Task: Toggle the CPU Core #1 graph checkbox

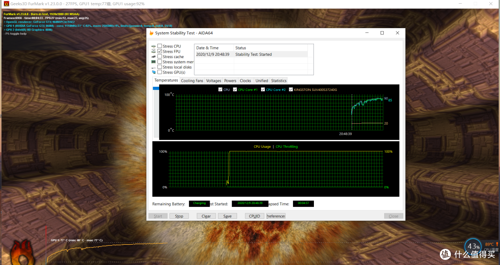Action: (235, 90)
